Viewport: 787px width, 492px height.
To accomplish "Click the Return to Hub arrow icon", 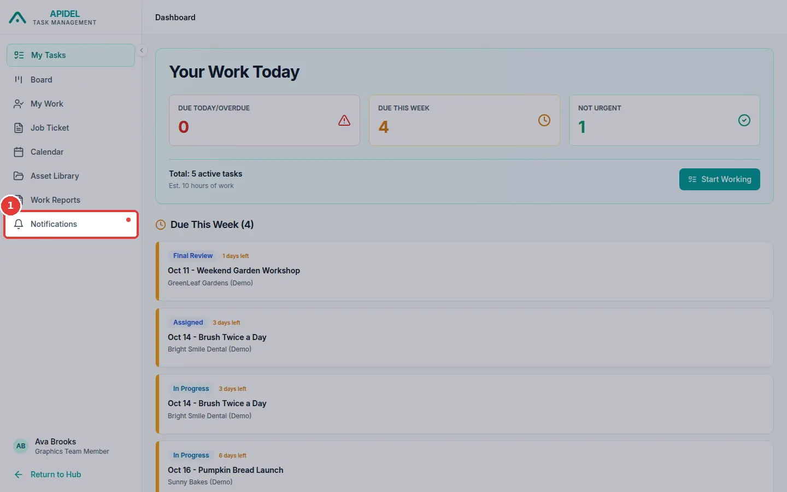I will tap(19, 475).
